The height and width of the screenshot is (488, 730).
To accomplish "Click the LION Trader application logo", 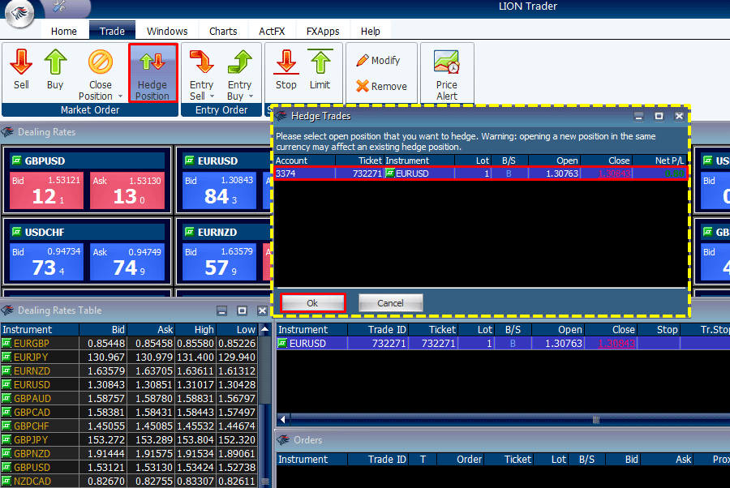I will click(x=19, y=13).
